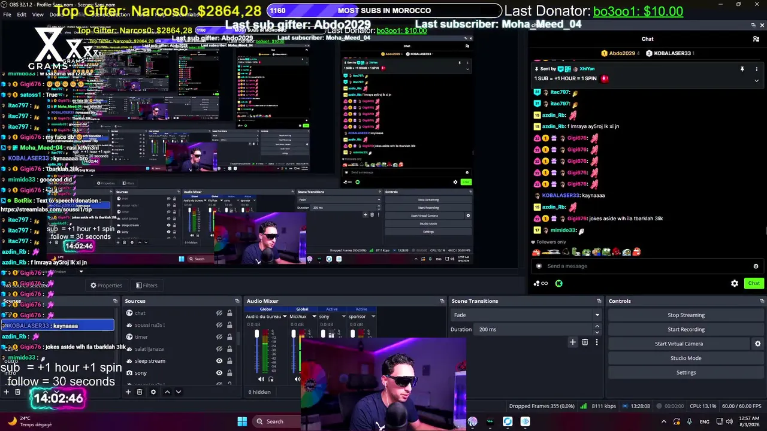The width and height of the screenshot is (767, 431).
Task: Show the timer source
Action: [219, 337]
